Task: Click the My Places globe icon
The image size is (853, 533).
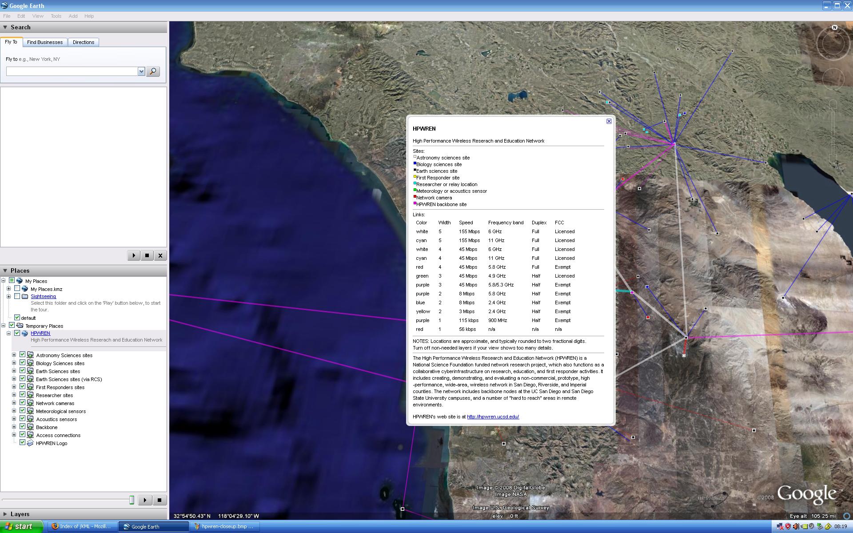Action: (20, 281)
